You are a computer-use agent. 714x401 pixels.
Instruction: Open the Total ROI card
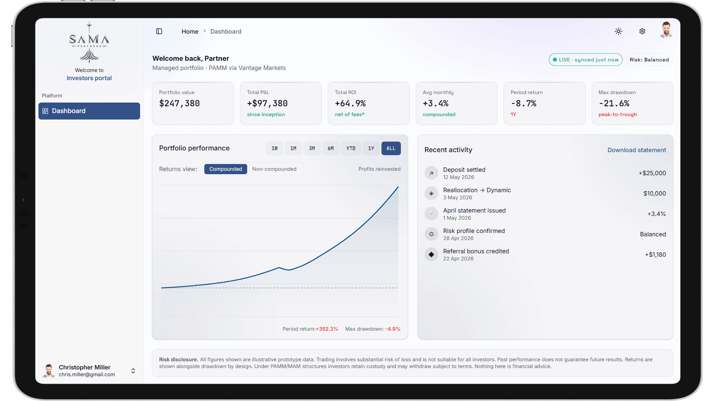pyautogui.click(x=369, y=103)
